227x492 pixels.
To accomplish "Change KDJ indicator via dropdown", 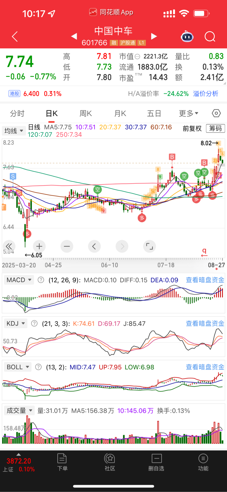I will coord(16,323).
